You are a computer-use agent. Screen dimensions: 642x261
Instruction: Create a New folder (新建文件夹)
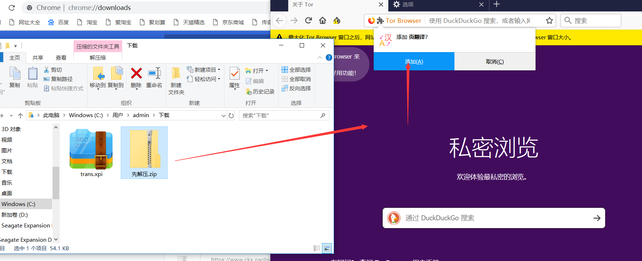[176, 81]
